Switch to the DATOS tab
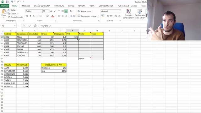Viewport: 201px width, 113px height. [71, 6]
